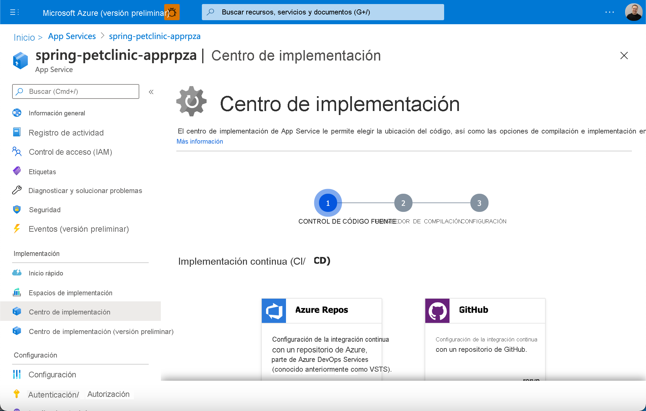Collapse the sidebar with the double chevron
This screenshot has width=646, height=411.
[151, 91]
